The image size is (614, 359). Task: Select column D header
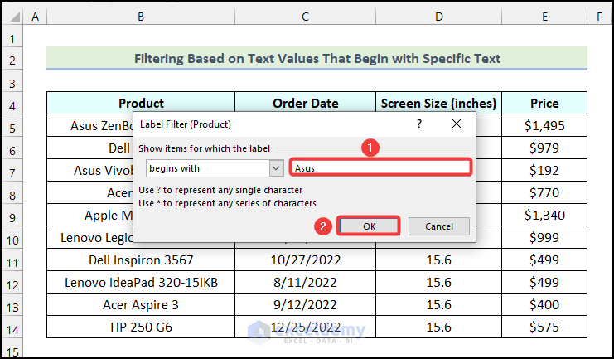pyautogui.click(x=438, y=16)
